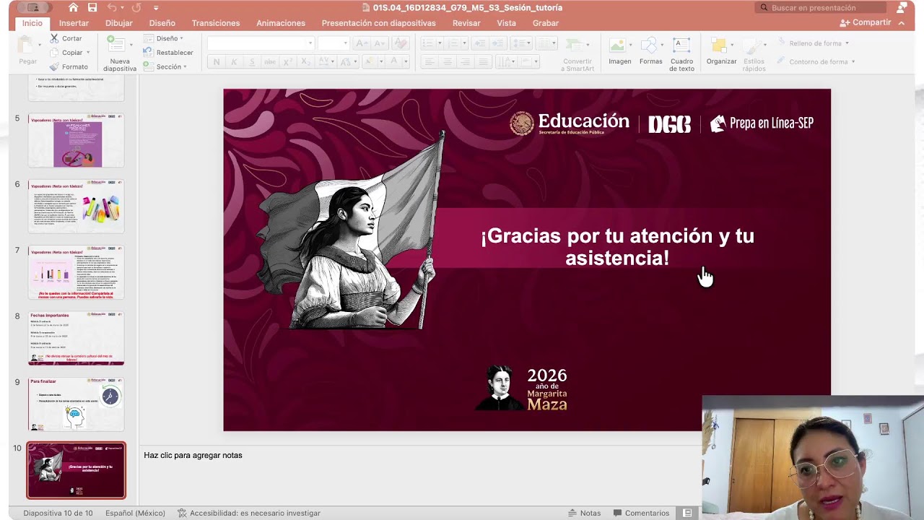The image size is (924, 520).
Task: Click the font size combo box
Action: click(x=334, y=43)
